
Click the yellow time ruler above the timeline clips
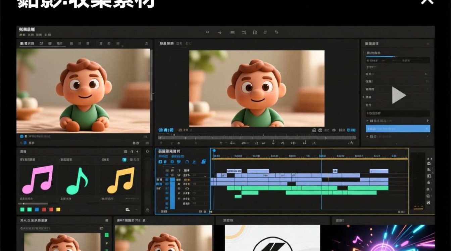309,159
